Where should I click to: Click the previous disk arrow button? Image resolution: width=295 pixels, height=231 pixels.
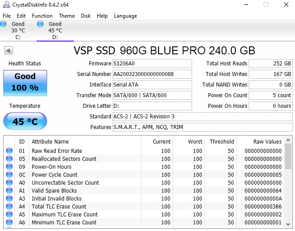click(8, 50)
